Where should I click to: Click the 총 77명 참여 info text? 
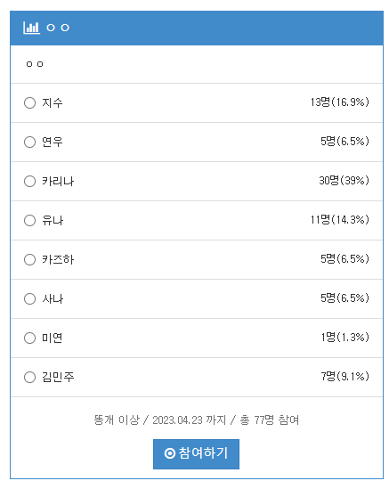(x=270, y=420)
